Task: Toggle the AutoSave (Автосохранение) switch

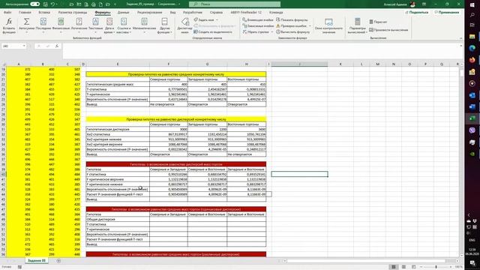Action: tap(35, 4)
